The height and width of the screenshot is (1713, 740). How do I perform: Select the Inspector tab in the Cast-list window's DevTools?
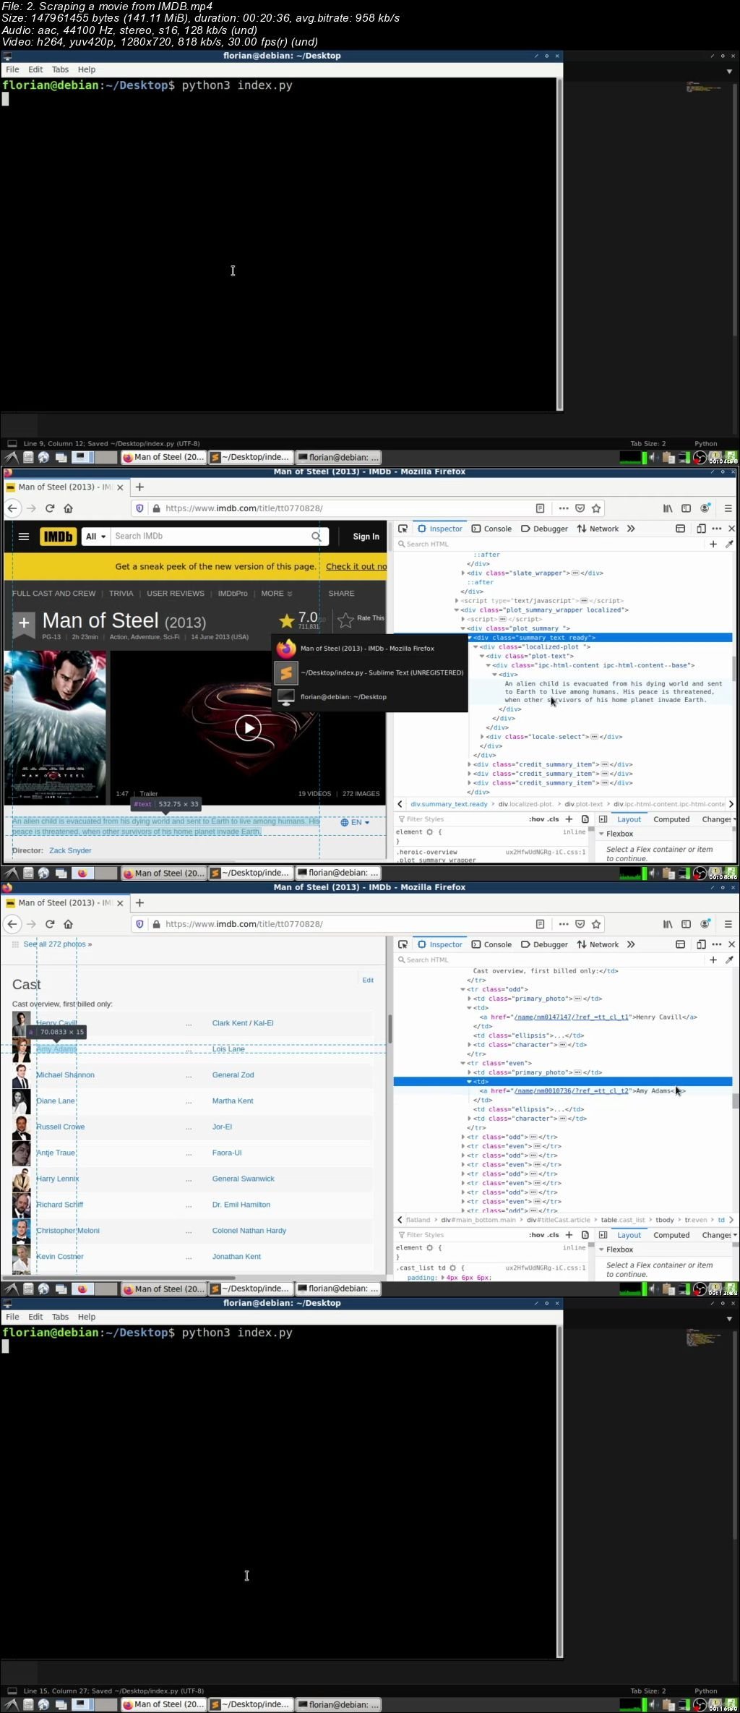(x=440, y=944)
